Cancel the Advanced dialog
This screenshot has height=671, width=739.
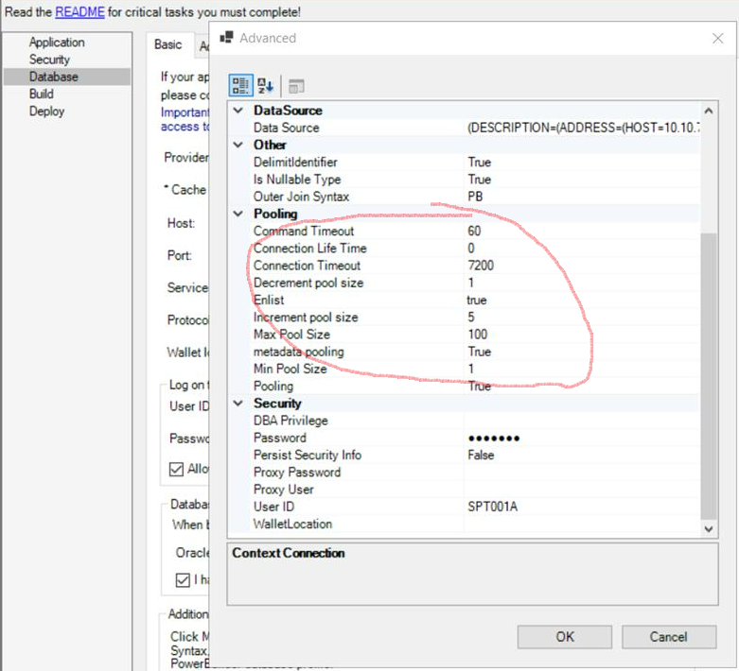click(668, 637)
